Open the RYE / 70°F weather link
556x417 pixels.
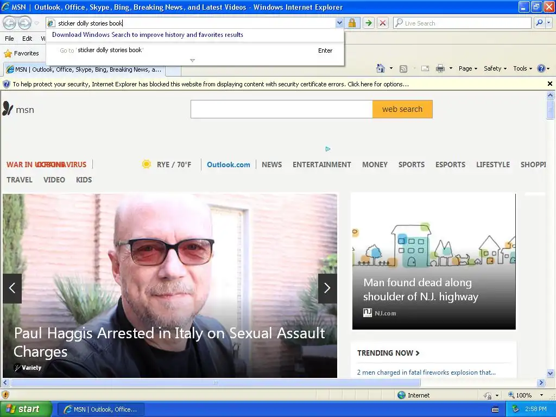[174, 165]
